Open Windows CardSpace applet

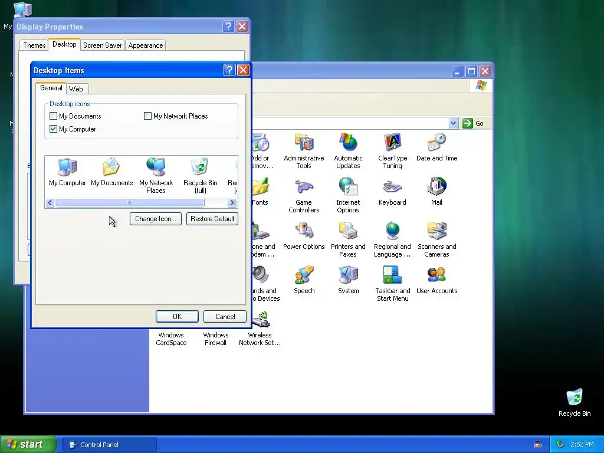click(171, 339)
